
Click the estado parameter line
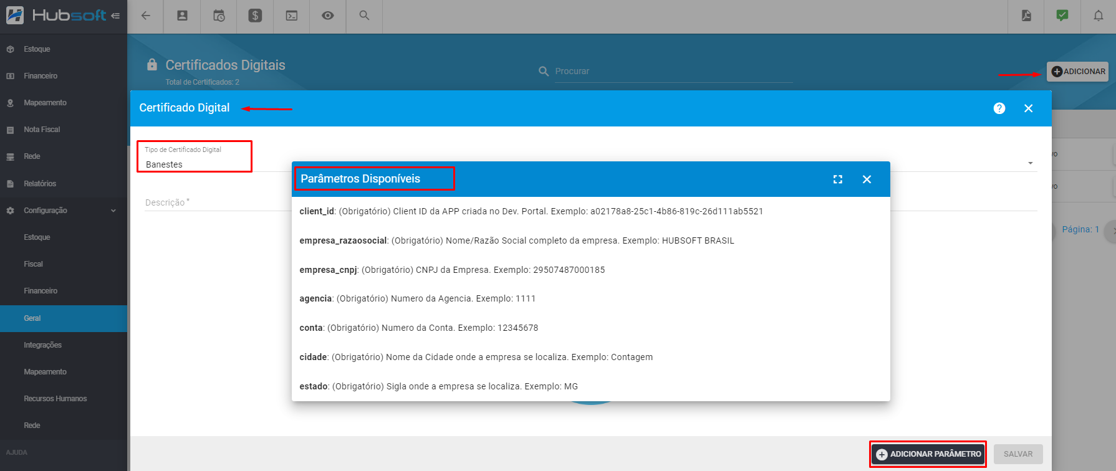coord(438,386)
